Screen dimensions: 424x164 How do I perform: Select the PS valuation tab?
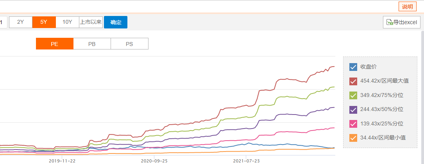click(x=129, y=44)
